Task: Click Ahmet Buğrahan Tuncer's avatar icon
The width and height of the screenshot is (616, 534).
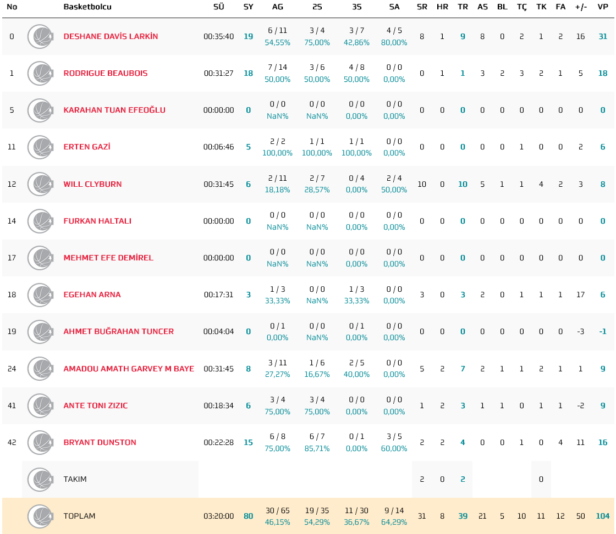Action: (41, 331)
